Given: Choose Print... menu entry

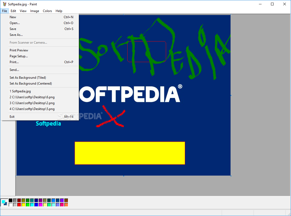Looking at the screenshot, I should tap(40, 62).
